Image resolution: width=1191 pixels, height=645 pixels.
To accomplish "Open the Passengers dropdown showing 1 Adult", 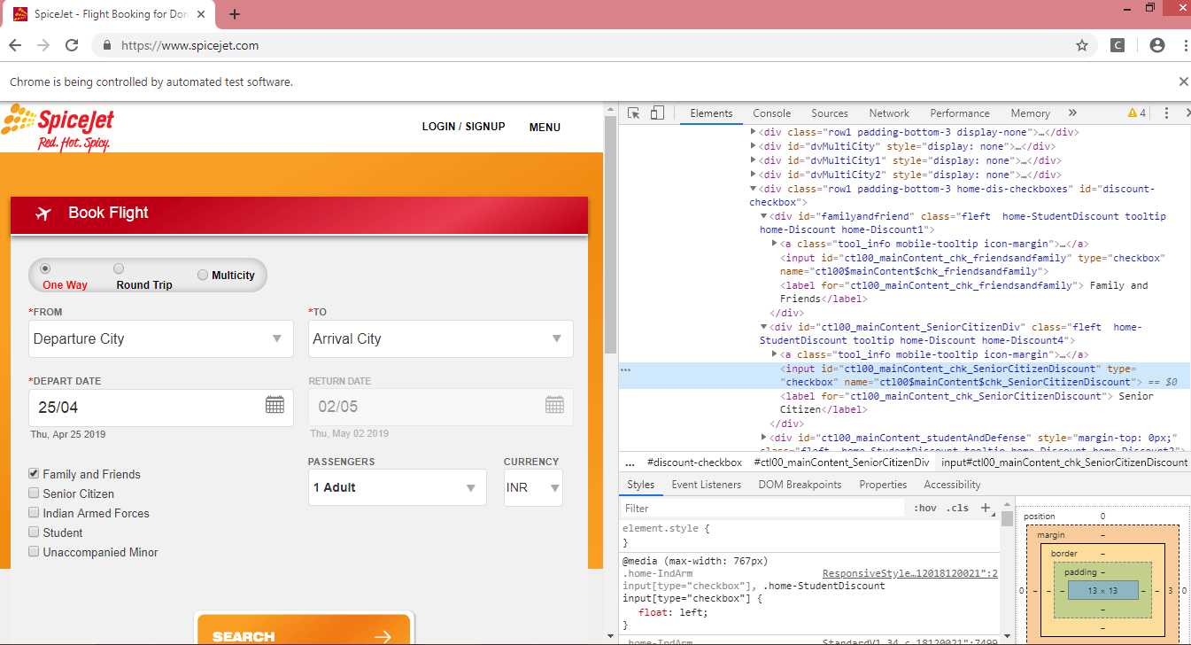I will click(x=398, y=487).
